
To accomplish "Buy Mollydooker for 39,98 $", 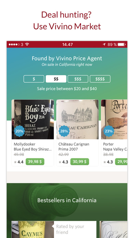I will point(35,162).
